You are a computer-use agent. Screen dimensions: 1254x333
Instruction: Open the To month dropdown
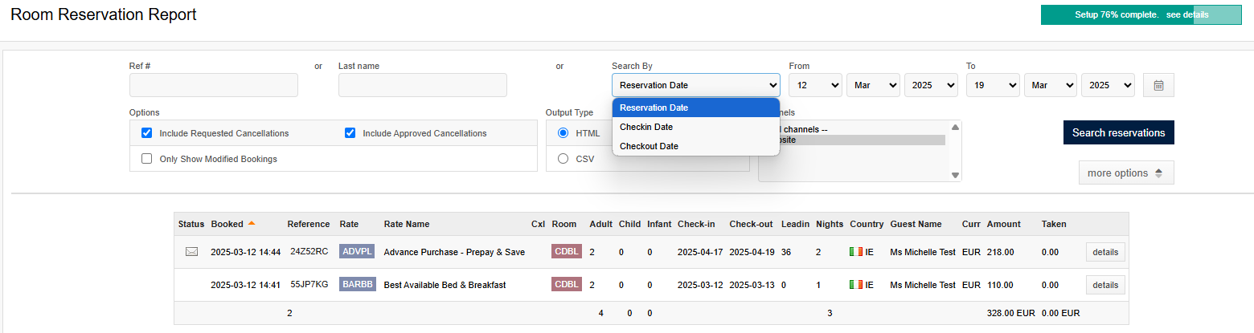click(1051, 85)
